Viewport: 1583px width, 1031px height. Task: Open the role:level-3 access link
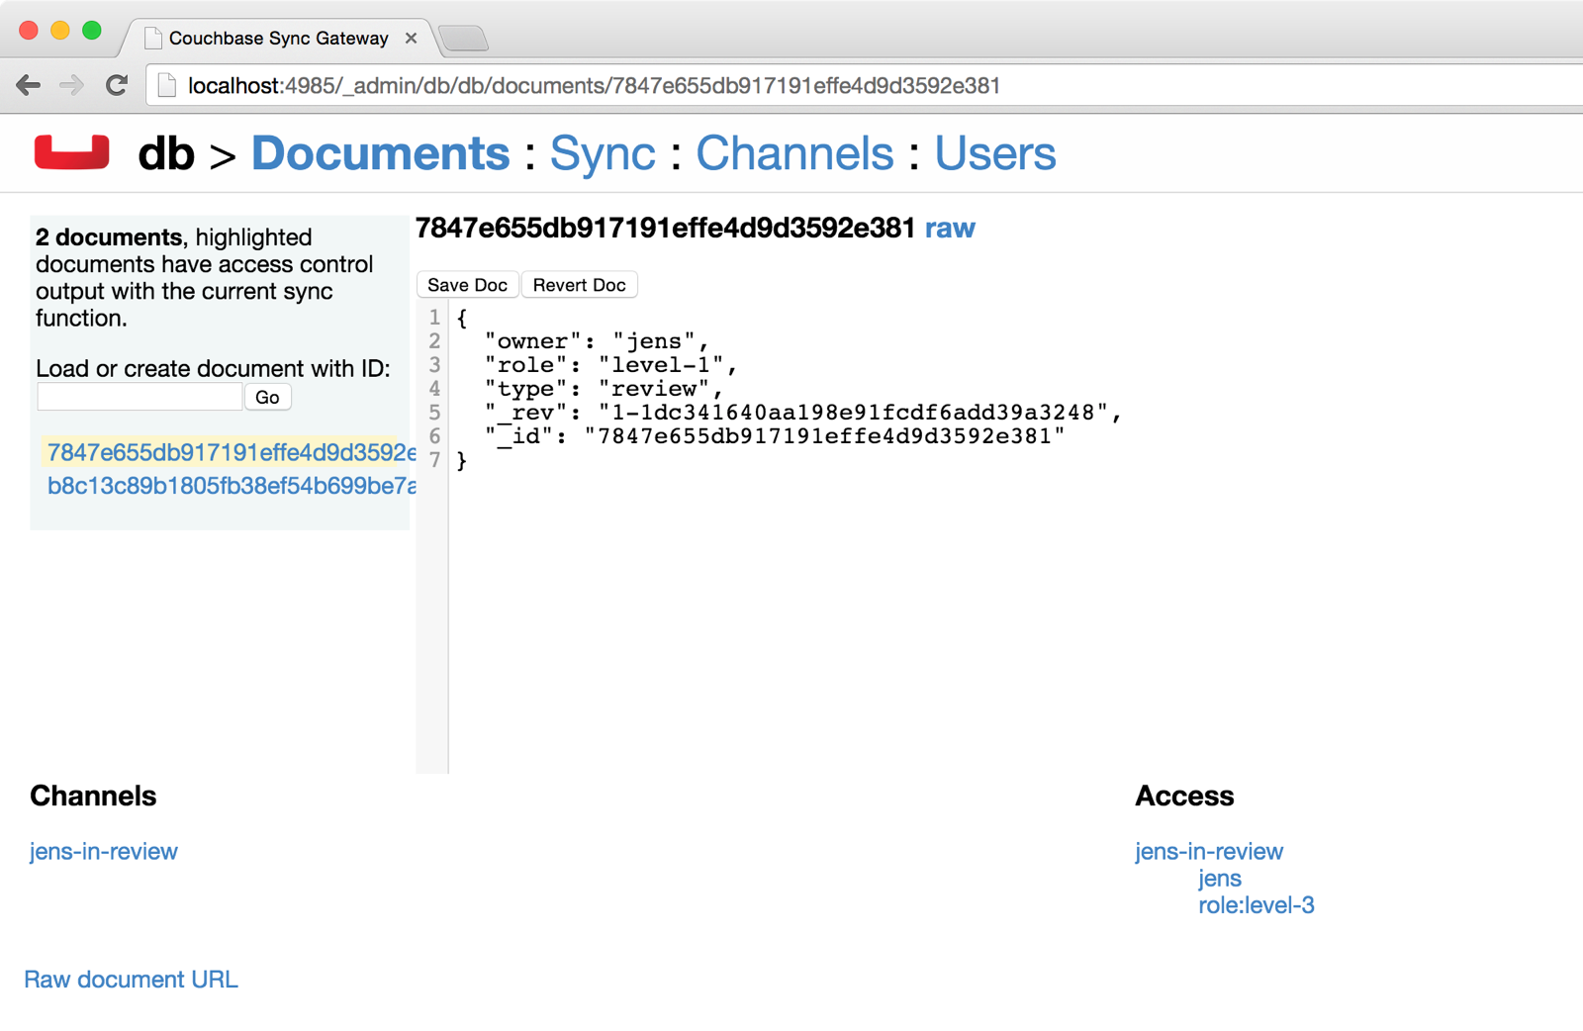pos(1256,905)
